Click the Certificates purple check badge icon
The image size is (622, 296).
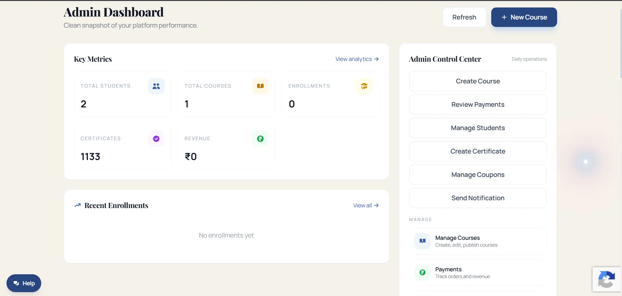click(x=156, y=139)
